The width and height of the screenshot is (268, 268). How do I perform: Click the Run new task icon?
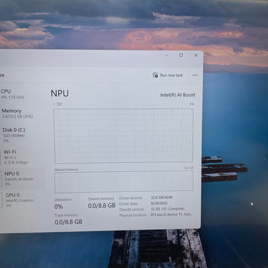coord(155,75)
